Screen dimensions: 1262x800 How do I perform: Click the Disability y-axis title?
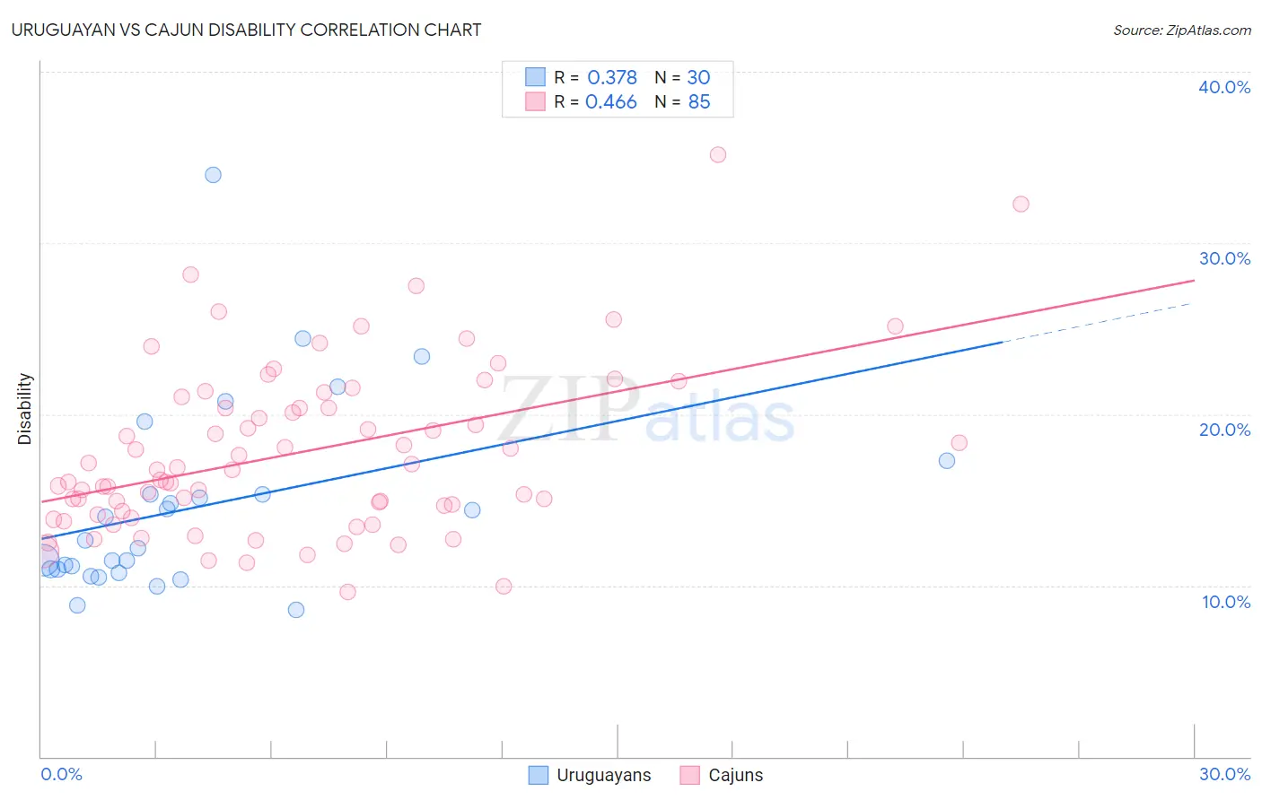point(25,409)
